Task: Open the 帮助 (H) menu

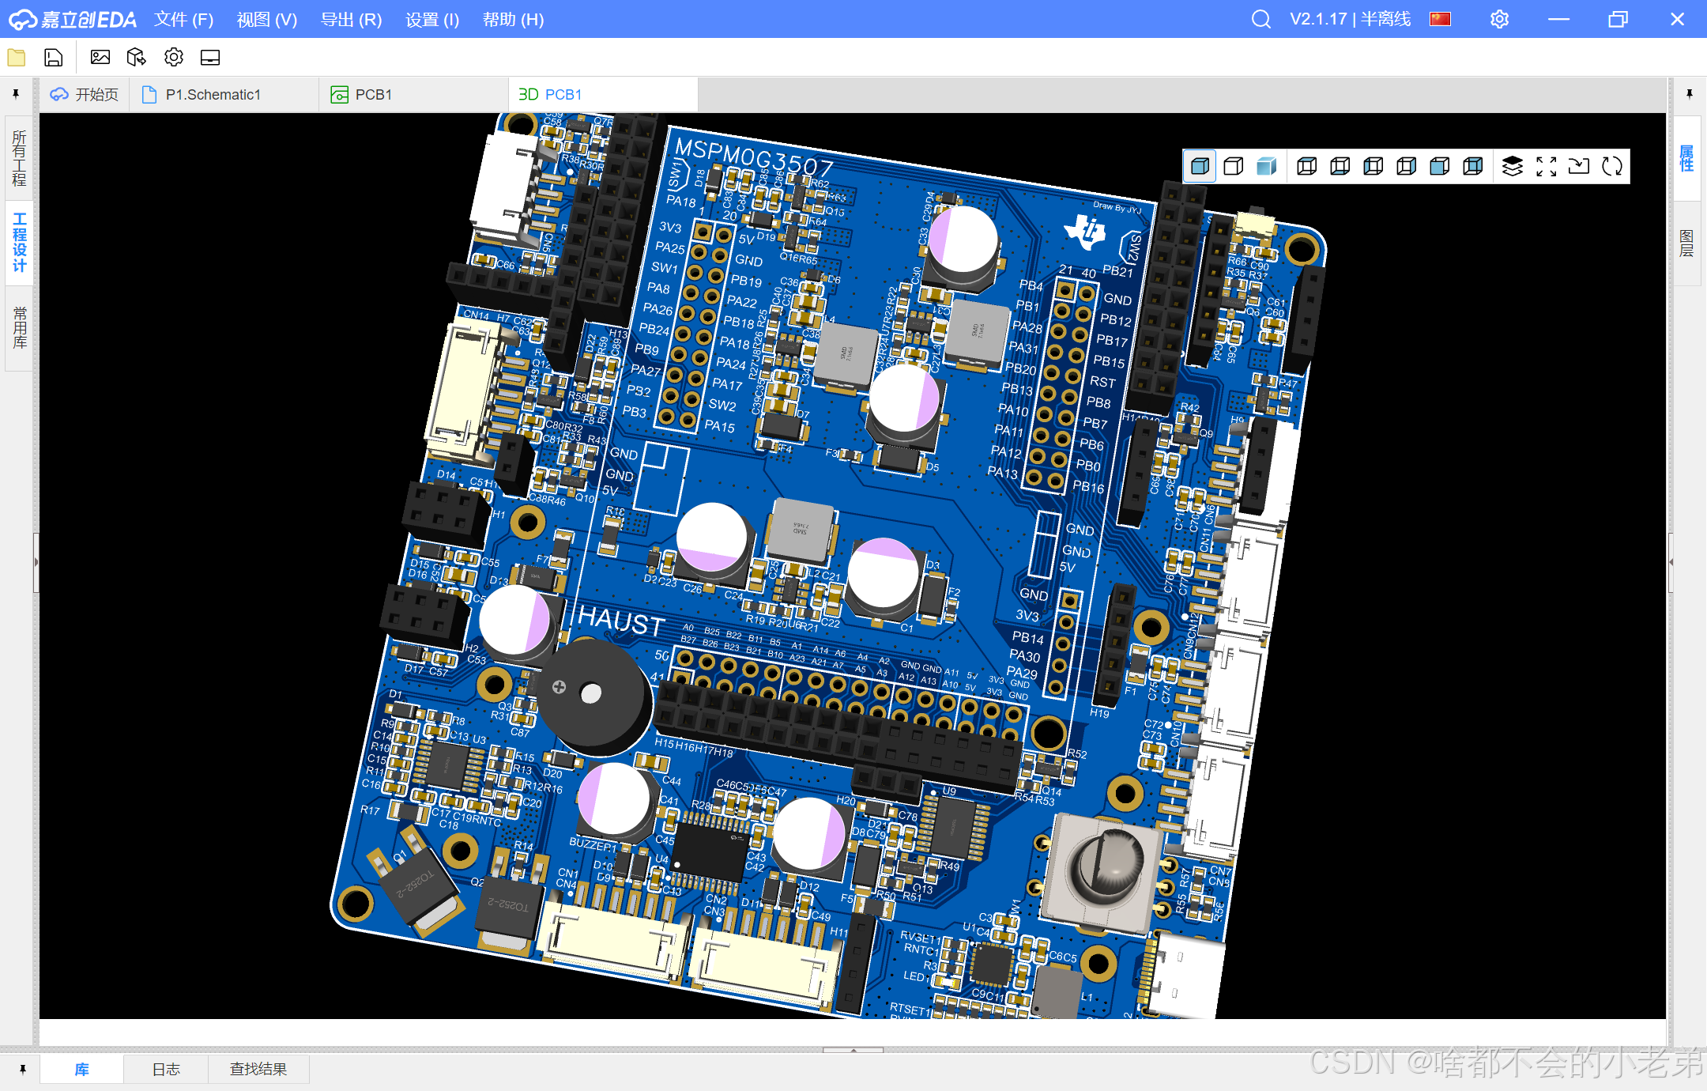Action: (x=513, y=19)
